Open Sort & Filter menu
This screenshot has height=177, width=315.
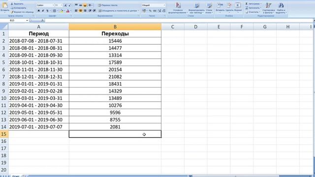268,8
